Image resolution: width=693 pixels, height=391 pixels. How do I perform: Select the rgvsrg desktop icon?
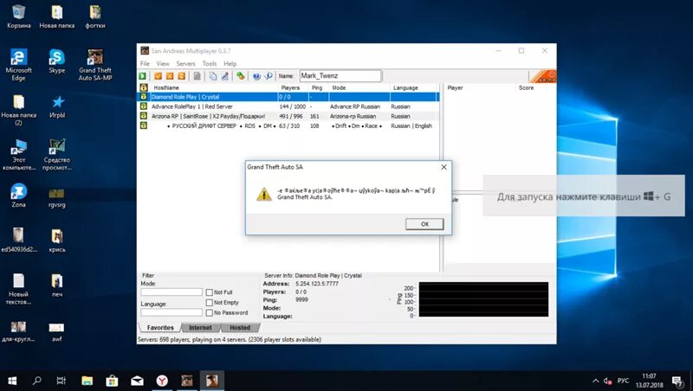(56, 197)
